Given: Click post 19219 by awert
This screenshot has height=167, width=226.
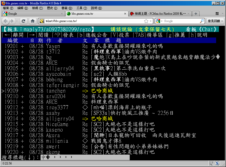Looking at the screenshot, I should click(86, 146).
